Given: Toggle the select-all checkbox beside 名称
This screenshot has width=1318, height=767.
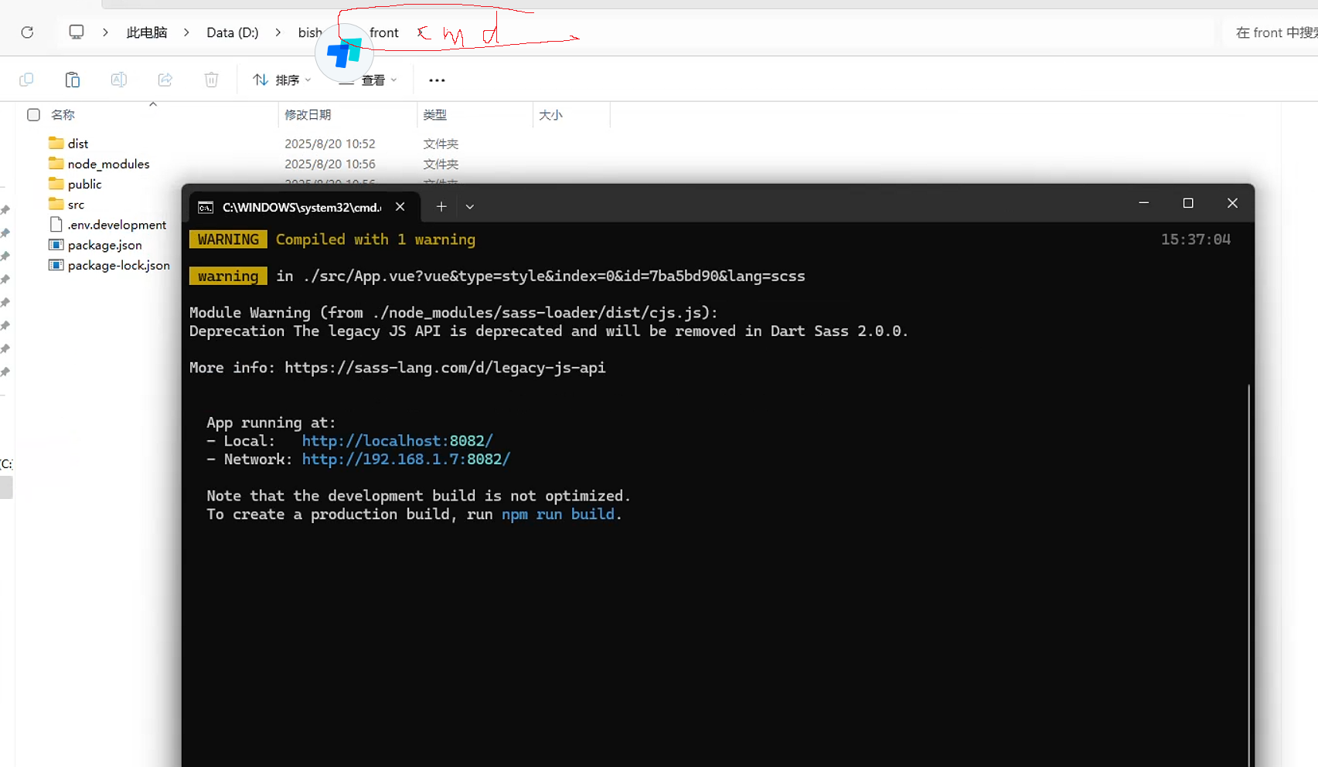Looking at the screenshot, I should click(x=33, y=114).
